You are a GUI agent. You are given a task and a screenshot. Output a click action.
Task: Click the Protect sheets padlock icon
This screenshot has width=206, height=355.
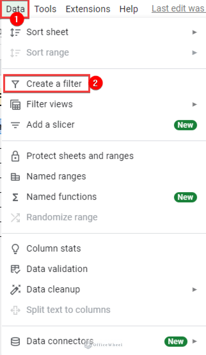[16, 156]
